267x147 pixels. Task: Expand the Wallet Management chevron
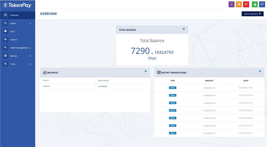coord(30,48)
